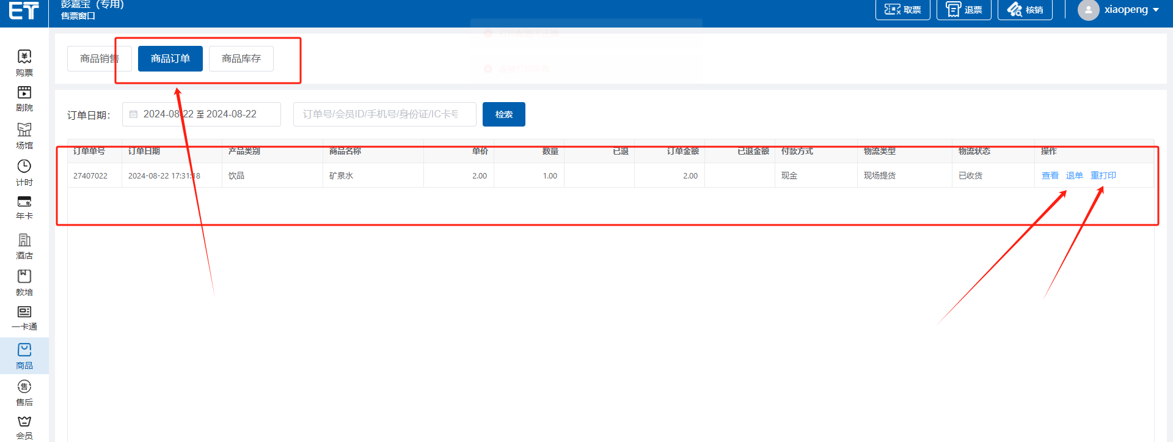Open the 剧院 theater sidebar icon
The width and height of the screenshot is (1173, 442).
coord(24,93)
